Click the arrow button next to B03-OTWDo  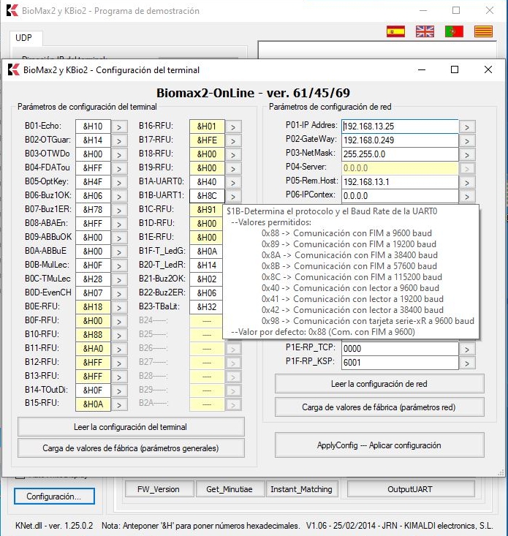click(119, 154)
